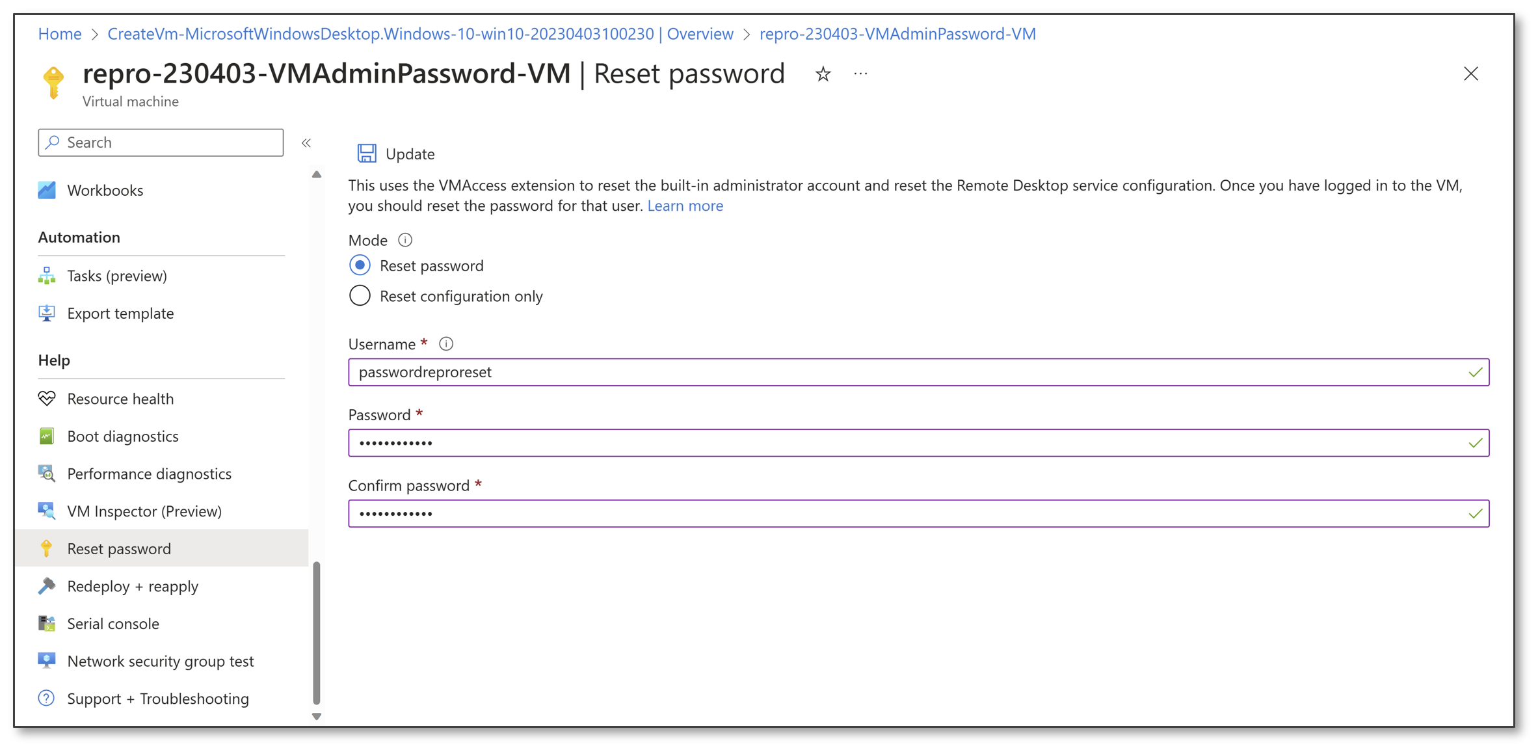The width and height of the screenshot is (1538, 750).
Task: Select the Reset password mode
Action: (x=360, y=265)
